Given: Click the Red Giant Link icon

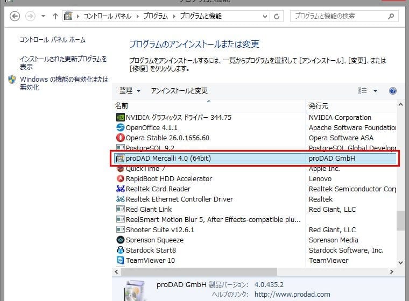Looking at the screenshot, I should point(120,209).
